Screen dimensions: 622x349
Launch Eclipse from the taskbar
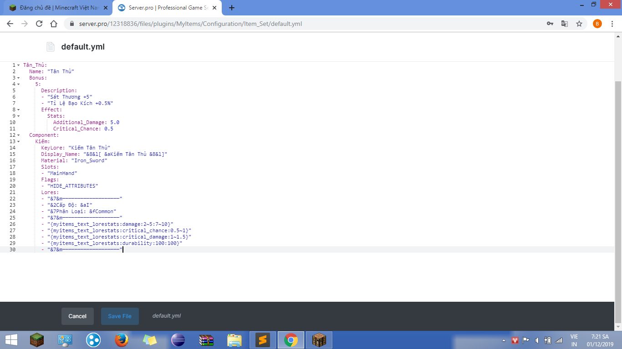click(x=178, y=340)
